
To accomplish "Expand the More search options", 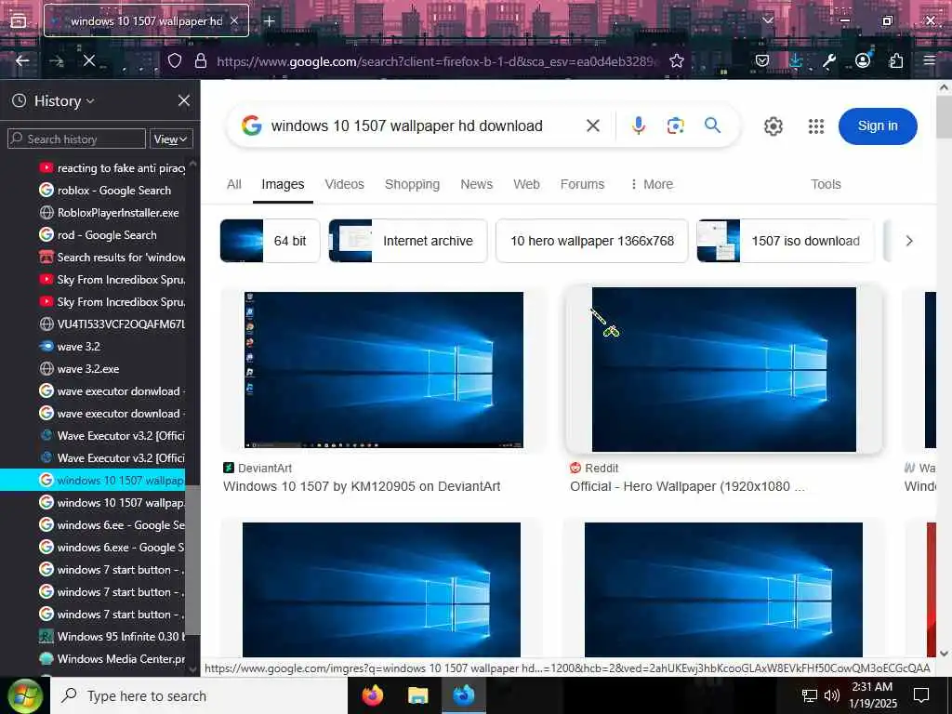I will click(652, 184).
